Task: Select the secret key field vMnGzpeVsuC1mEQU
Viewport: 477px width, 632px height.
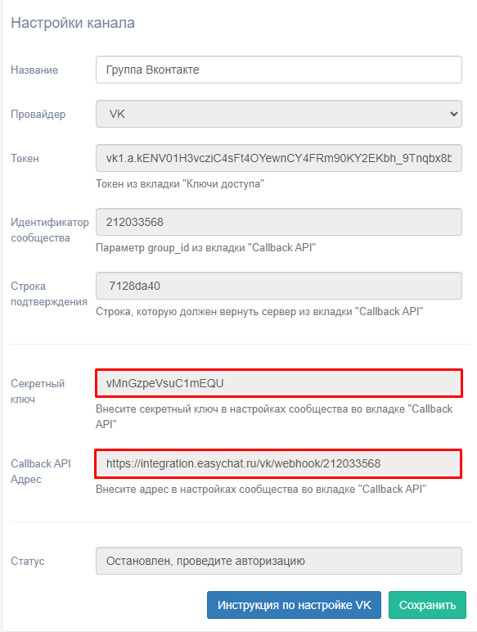Action: point(279,383)
